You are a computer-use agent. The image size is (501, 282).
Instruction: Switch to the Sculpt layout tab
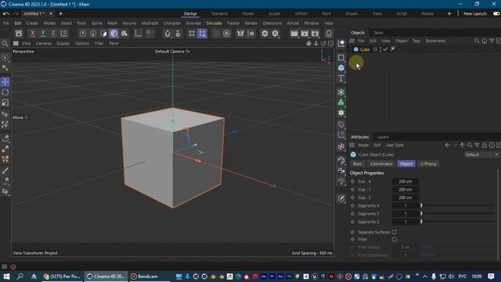coord(274,14)
